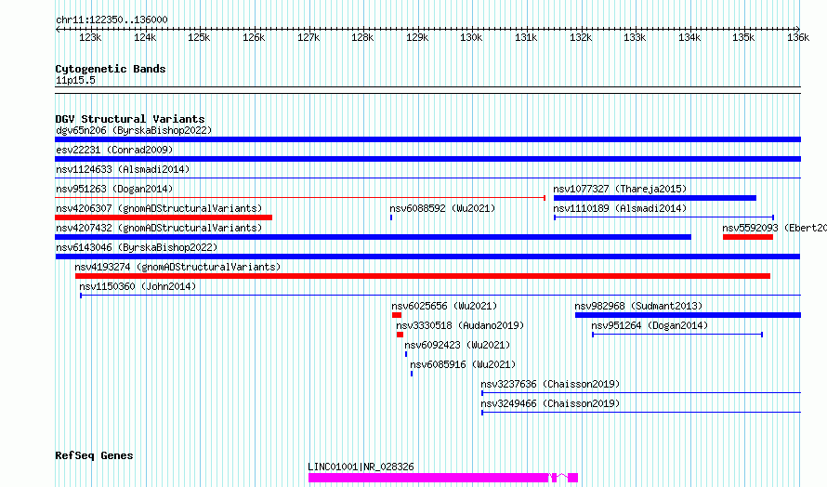Open the nsv3330518 (Audano2019) label
This screenshot has width=827, height=487.
click(461, 325)
